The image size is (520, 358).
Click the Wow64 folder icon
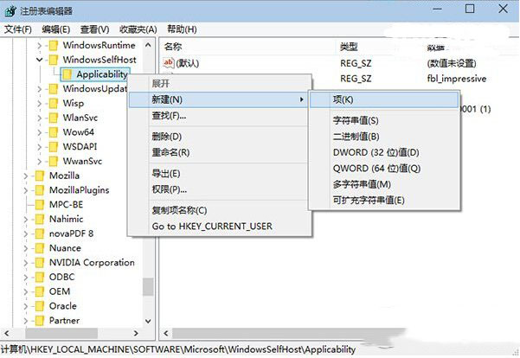pos(53,132)
